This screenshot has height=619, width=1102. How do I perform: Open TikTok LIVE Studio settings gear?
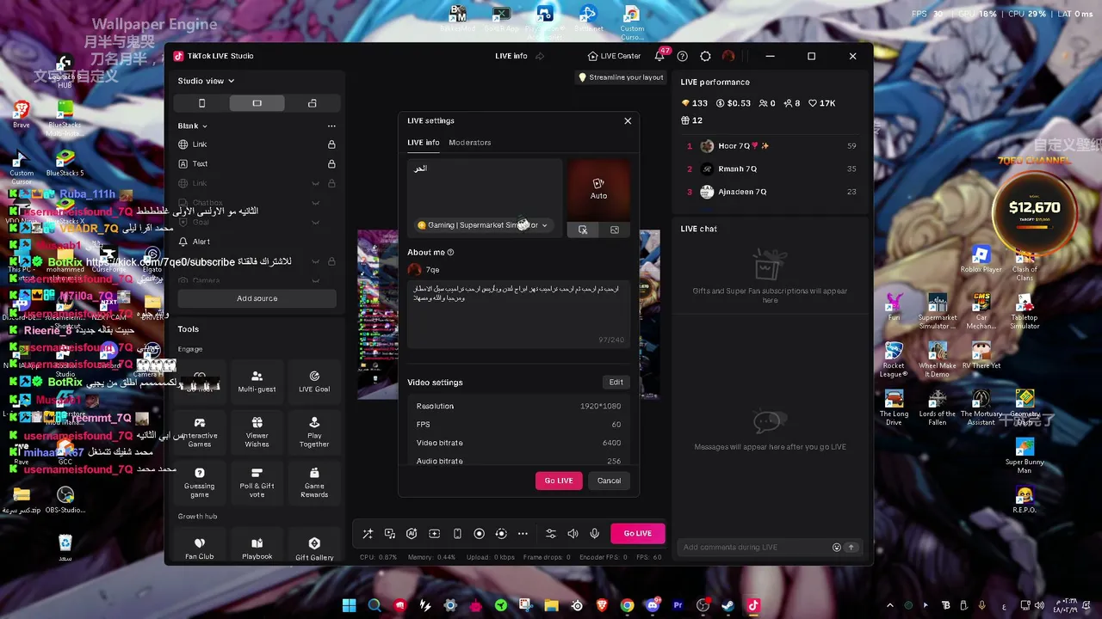click(705, 56)
